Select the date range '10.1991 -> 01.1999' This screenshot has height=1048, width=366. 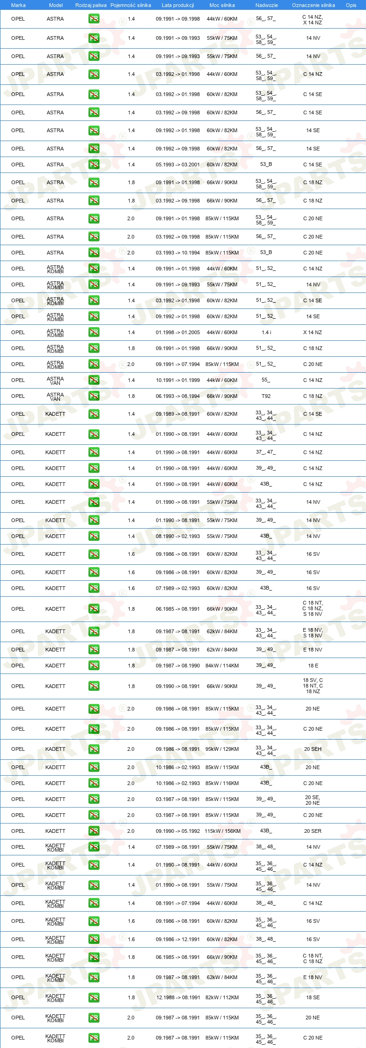point(178,380)
